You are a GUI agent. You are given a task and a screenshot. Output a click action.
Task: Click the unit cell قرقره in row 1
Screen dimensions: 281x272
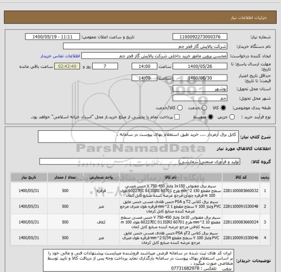coord(101,191)
